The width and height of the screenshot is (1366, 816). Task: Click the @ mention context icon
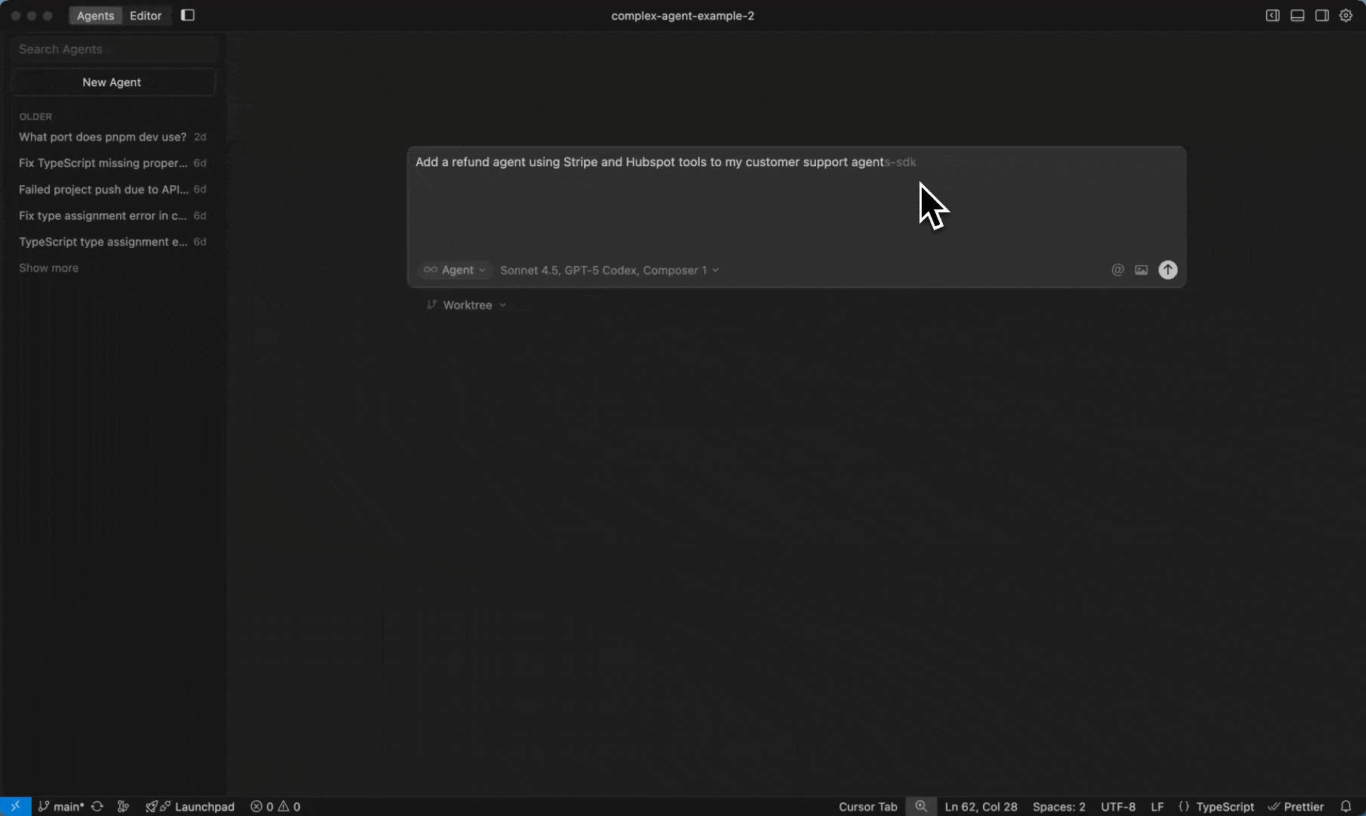1117,270
